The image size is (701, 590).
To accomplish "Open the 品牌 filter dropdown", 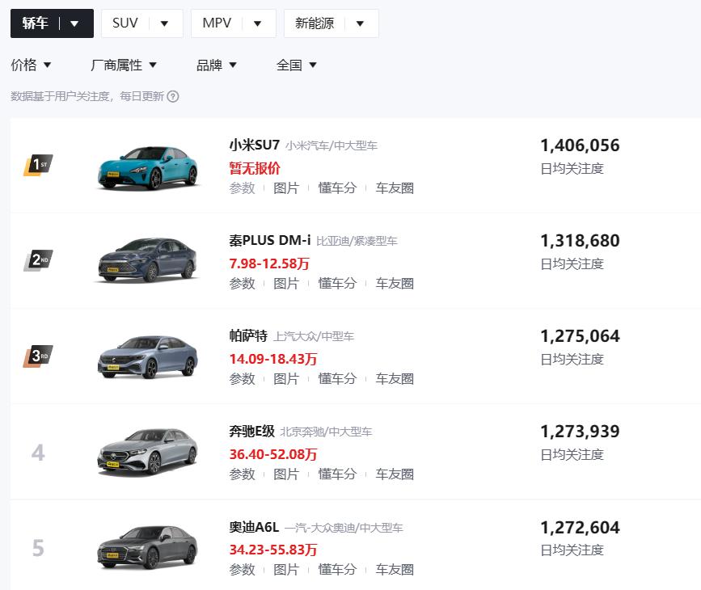I will click(217, 65).
